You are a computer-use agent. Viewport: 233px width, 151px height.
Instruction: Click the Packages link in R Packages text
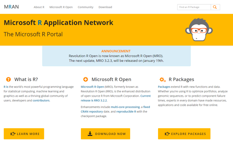164,87
